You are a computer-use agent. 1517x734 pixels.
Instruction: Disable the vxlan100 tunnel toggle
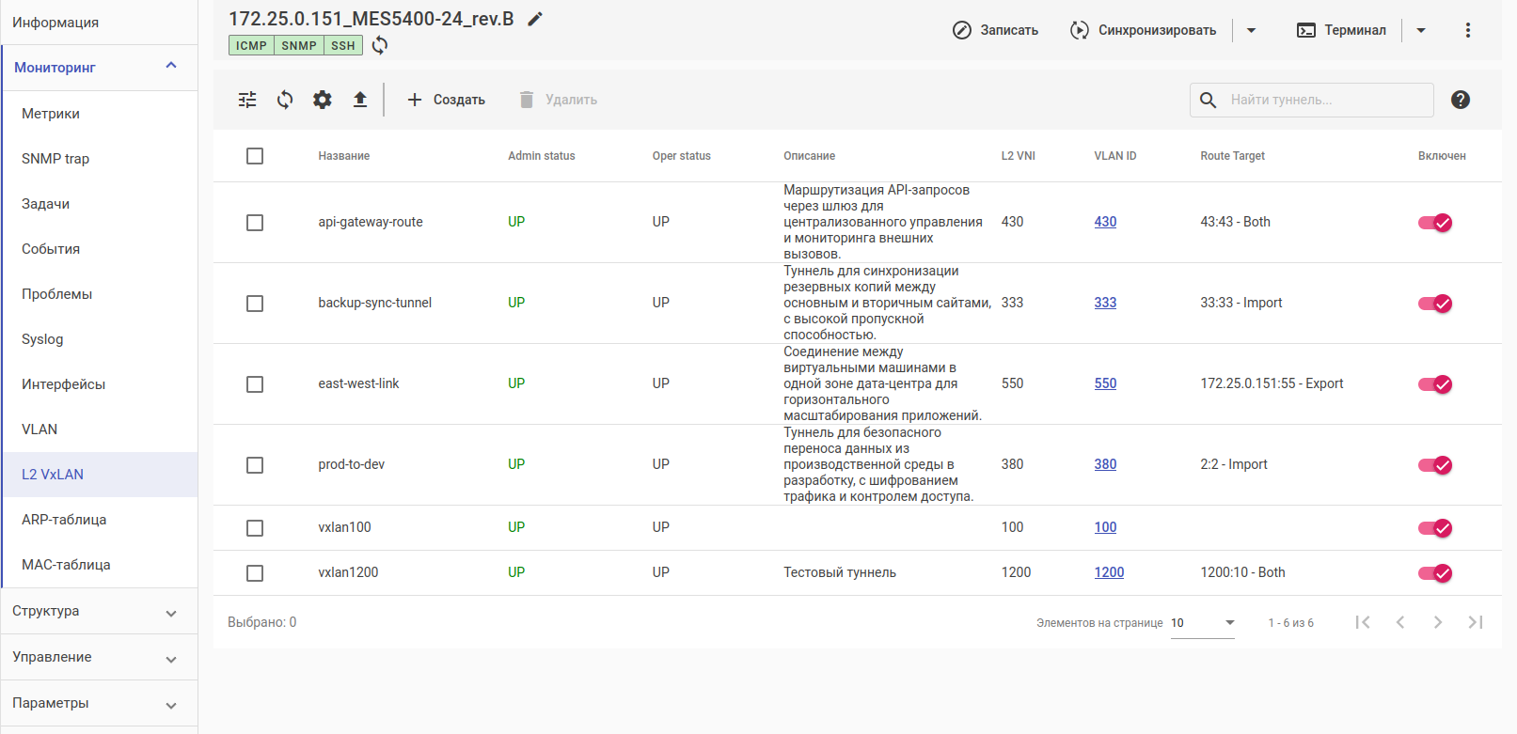point(1435,528)
